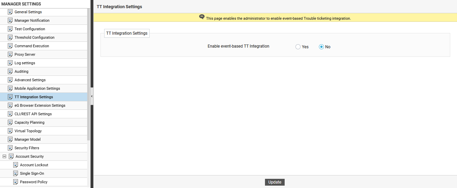Image resolution: width=457 pixels, height=188 pixels.
Task: Click the Mobile Application Settings page icon
Action: [x=10, y=88]
